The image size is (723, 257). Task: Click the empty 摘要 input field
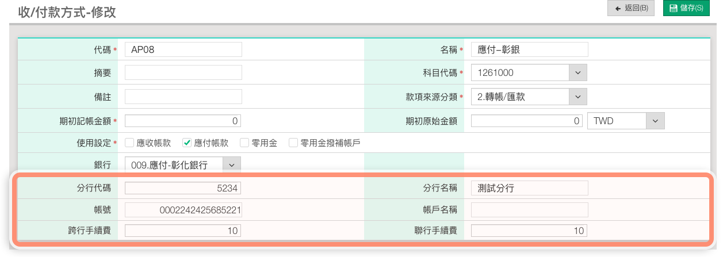click(183, 72)
